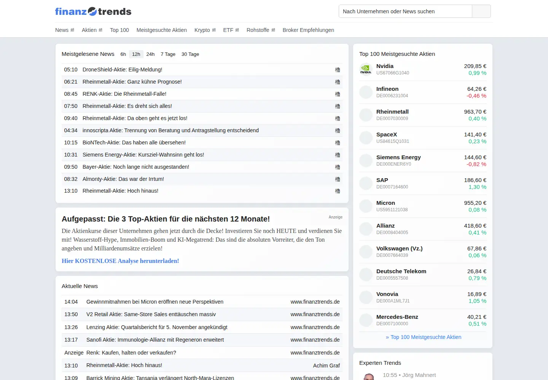This screenshot has height=380, width=548.
Task: Expand the Aktien menu caret
Action: point(100,30)
